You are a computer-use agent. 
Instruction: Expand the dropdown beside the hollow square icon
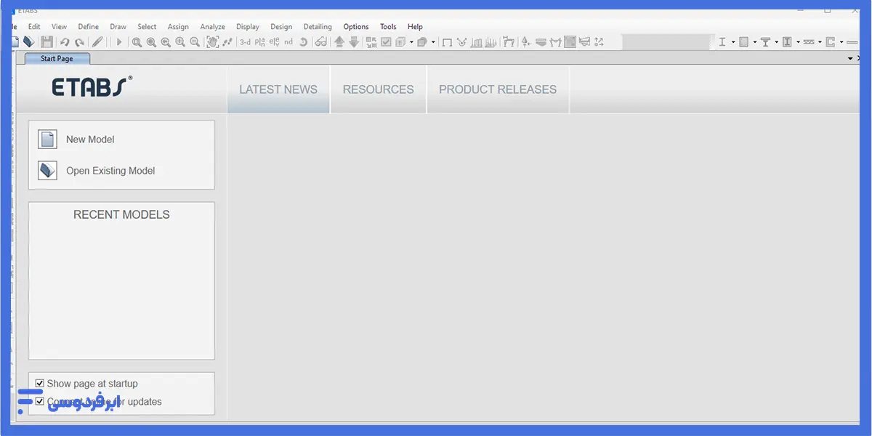(755, 42)
